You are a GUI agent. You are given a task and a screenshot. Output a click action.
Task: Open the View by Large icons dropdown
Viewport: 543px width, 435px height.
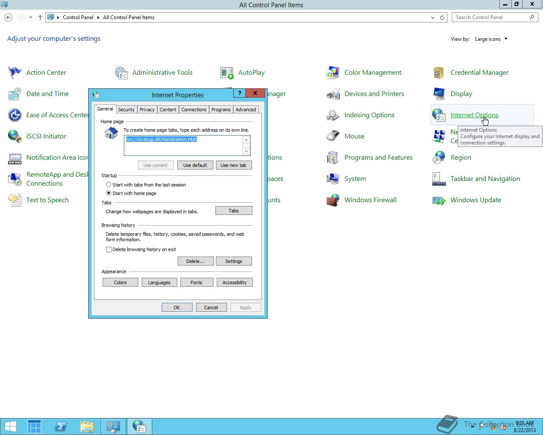491,39
